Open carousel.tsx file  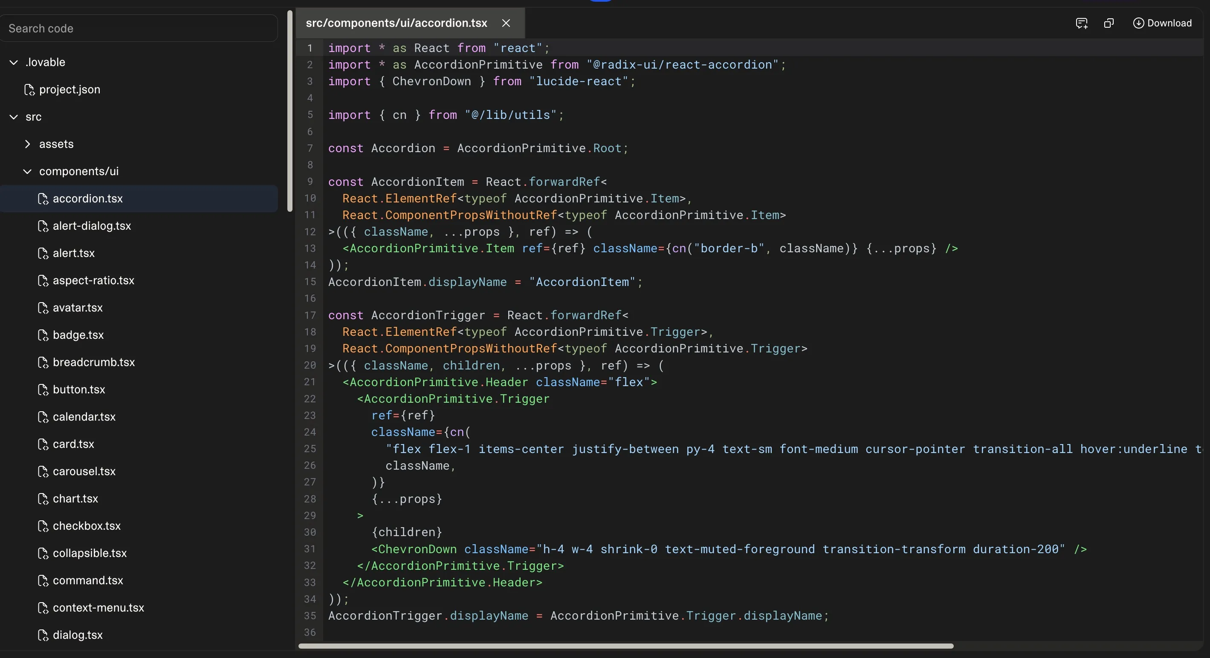[x=84, y=471]
